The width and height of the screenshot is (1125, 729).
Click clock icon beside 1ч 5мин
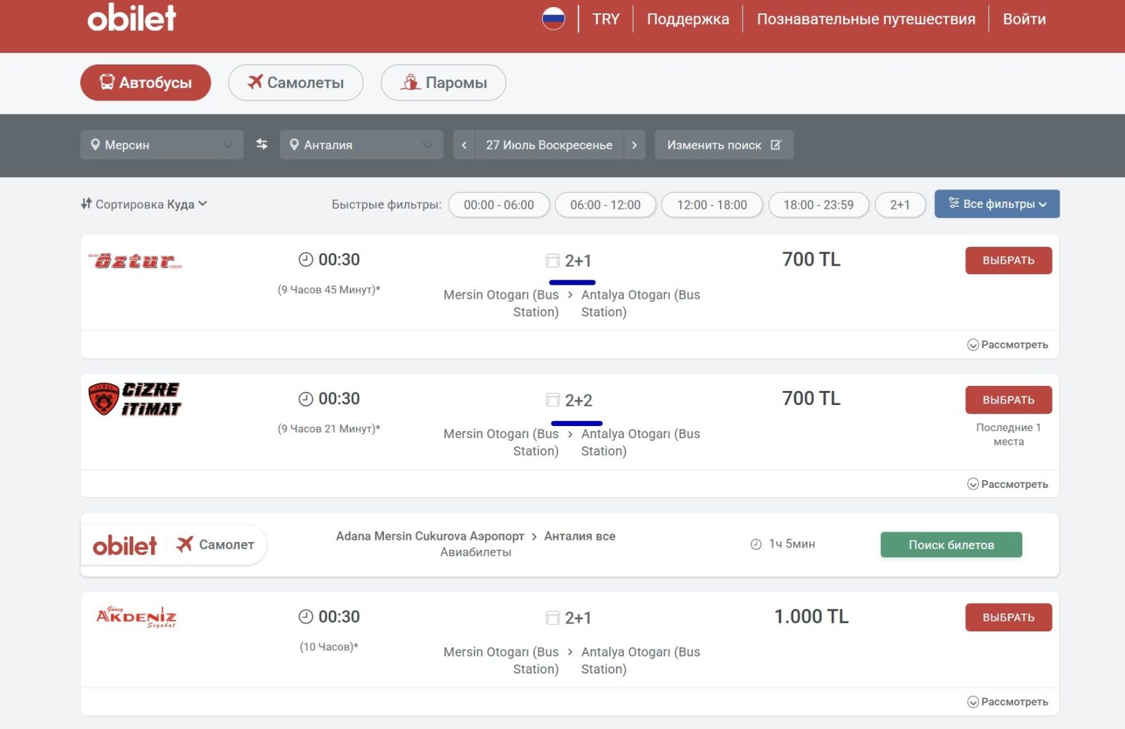[x=756, y=544]
